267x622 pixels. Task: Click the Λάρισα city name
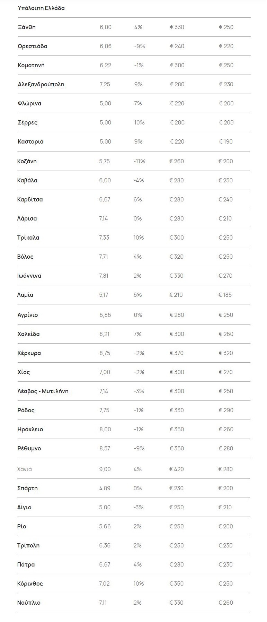coord(27,218)
